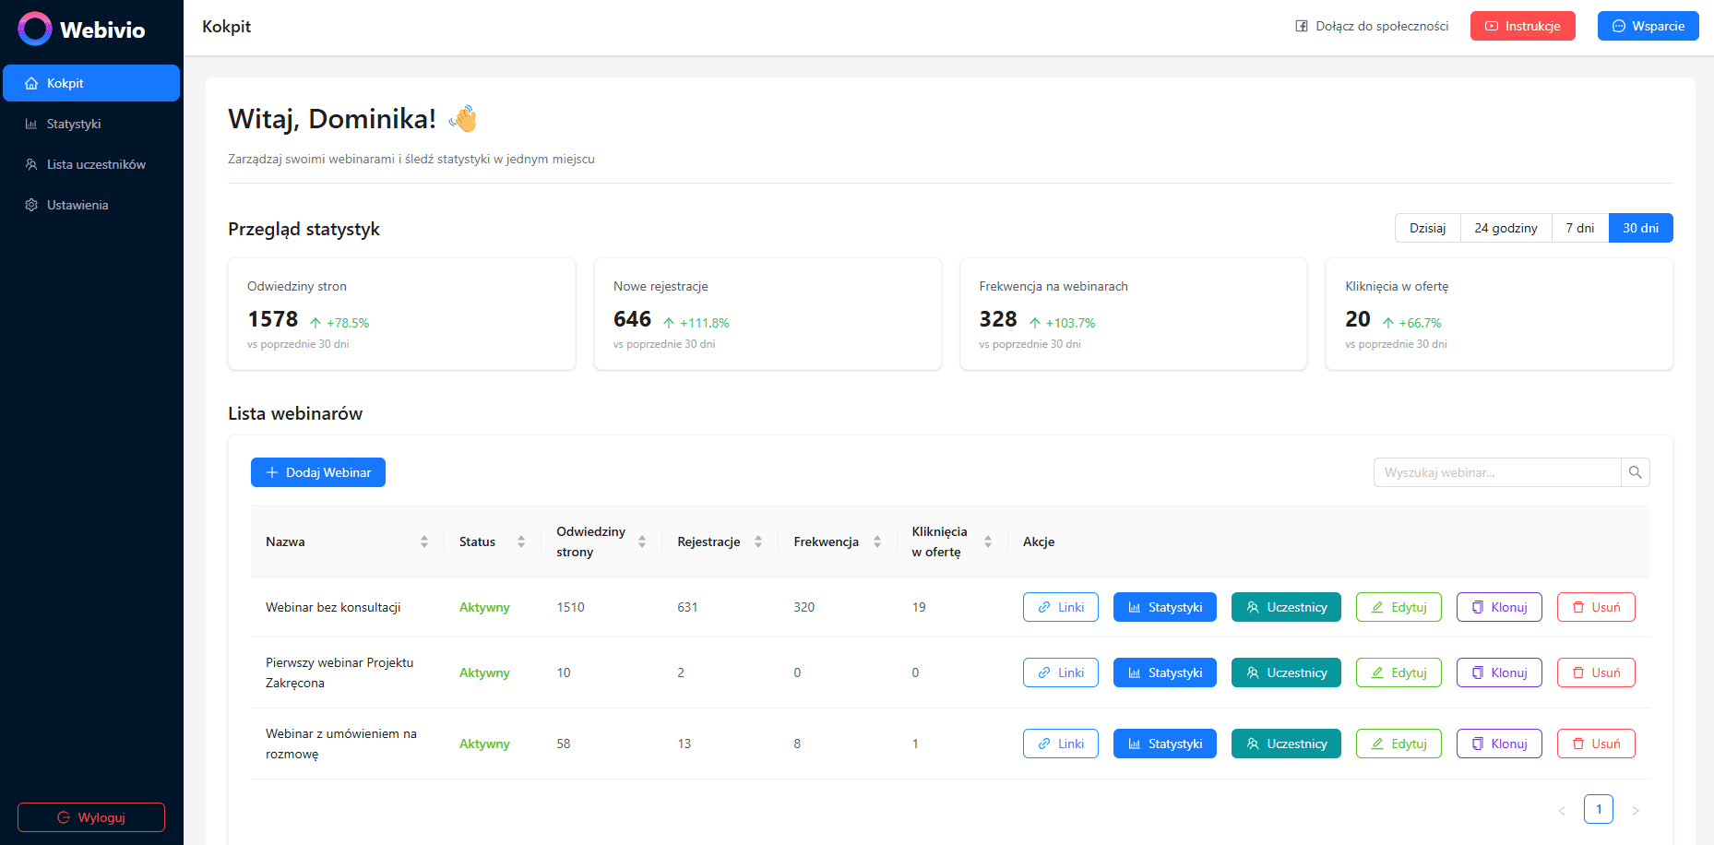Click the Webivio logo icon
Screen dimensions: 1714x845
[35, 29]
